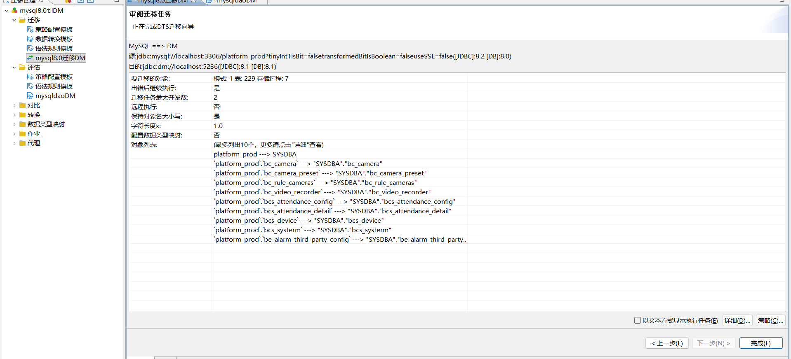Select the bc_camera_preset mapping row
The image size is (791, 359).
(x=320, y=173)
